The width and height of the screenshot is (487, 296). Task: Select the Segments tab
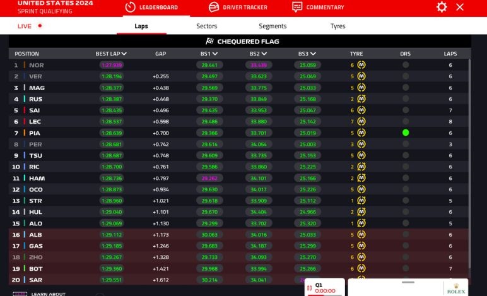(273, 26)
